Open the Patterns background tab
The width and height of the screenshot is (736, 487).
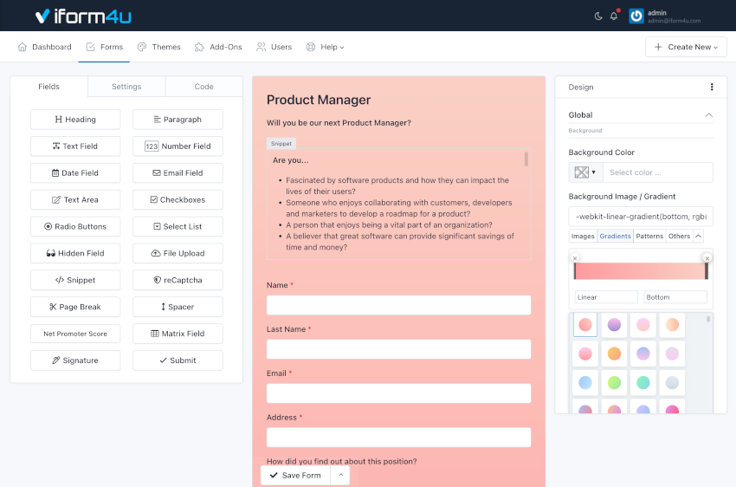[x=649, y=236]
